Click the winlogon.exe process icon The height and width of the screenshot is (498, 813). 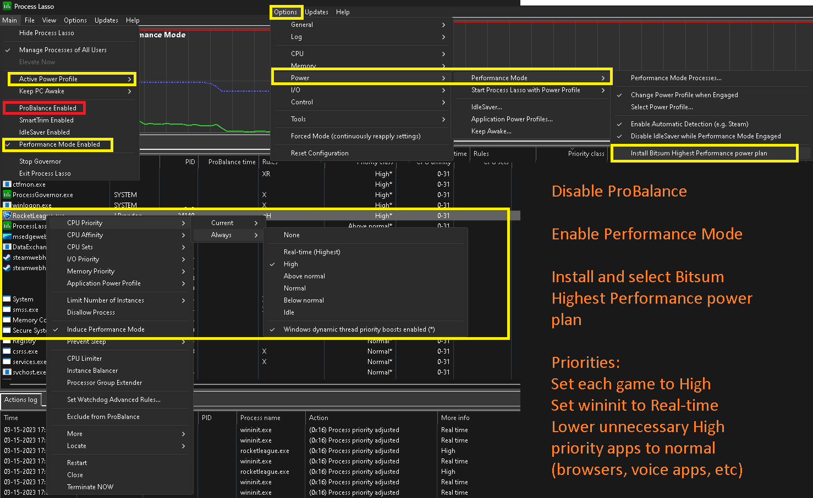click(7, 205)
